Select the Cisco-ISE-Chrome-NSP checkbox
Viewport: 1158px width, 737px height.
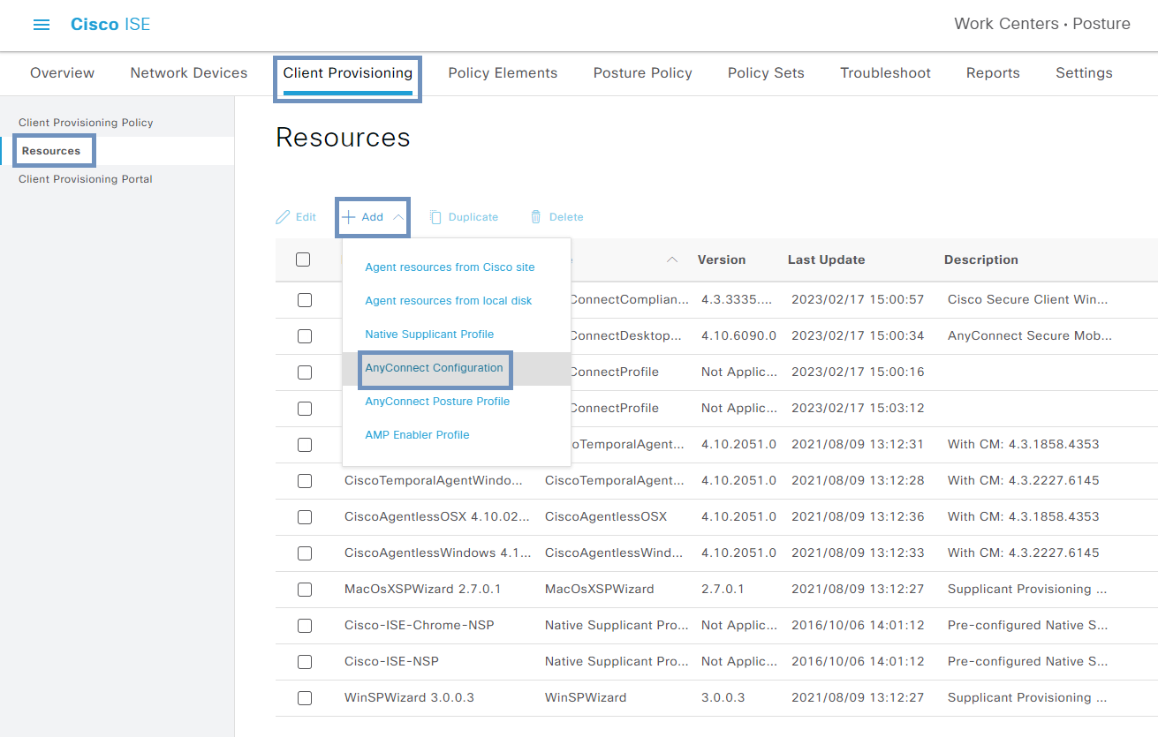click(x=305, y=626)
